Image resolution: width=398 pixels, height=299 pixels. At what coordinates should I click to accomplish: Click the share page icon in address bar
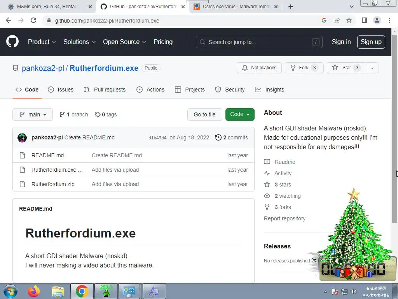337,21
